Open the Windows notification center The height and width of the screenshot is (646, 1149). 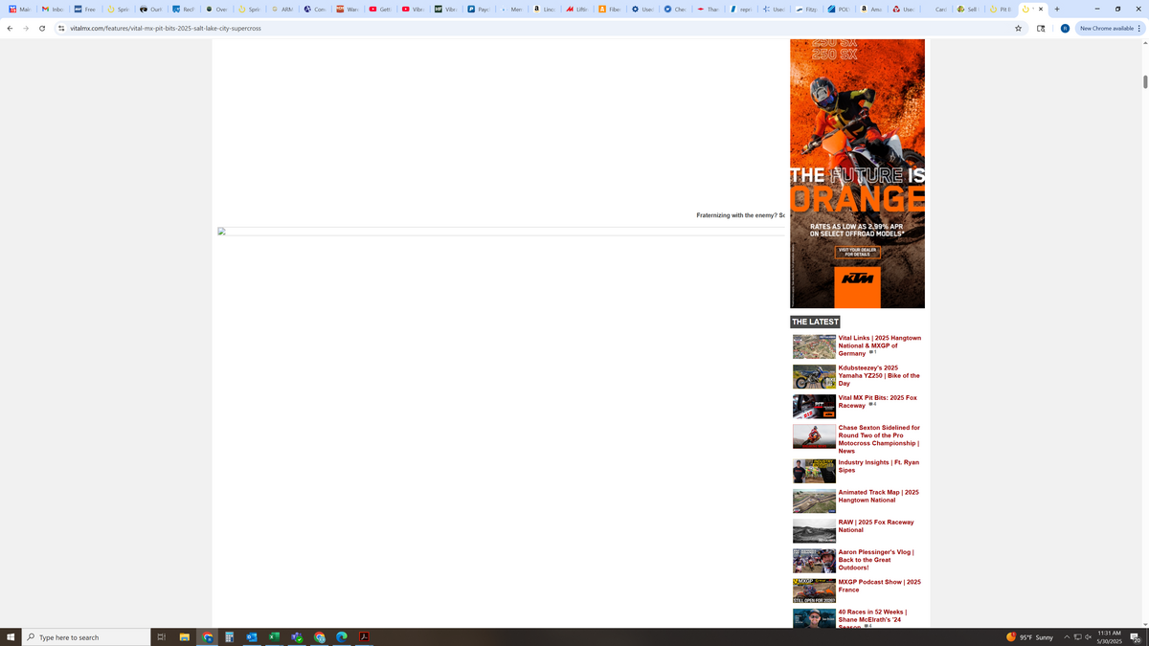pyautogui.click(x=1136, y=637)
